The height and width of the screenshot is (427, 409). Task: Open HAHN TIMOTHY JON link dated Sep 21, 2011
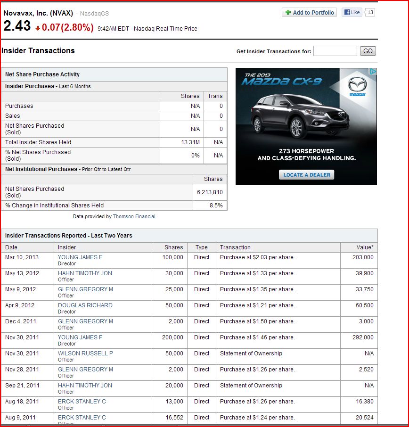point(85,386)
